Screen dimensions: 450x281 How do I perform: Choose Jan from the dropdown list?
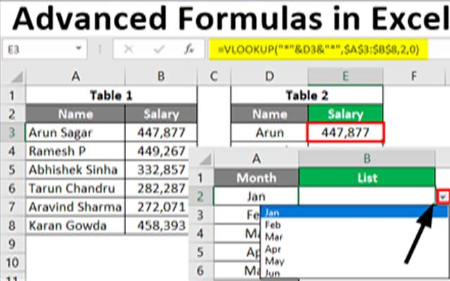click(x=354, y=212)
